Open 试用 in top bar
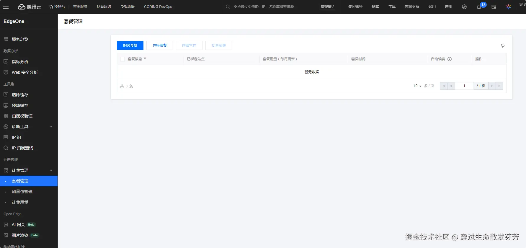 432,6
